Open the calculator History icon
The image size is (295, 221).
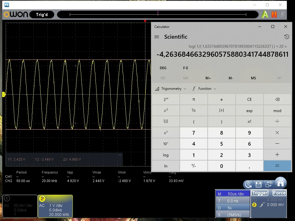point(287,37)
